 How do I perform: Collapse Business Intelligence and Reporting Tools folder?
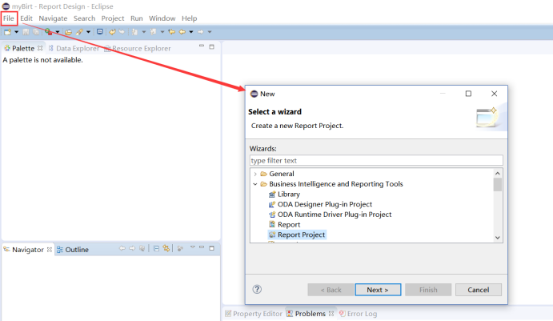tap(255, 184)
